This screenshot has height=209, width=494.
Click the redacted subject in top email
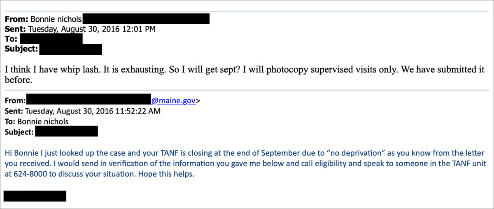70,50
